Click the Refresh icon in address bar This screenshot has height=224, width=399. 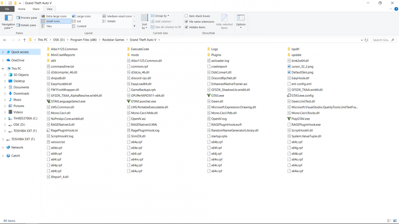[x=366, y=40]
